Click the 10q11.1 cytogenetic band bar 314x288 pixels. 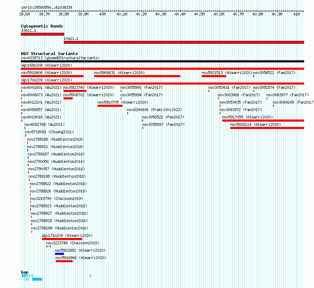click(184, 42)
